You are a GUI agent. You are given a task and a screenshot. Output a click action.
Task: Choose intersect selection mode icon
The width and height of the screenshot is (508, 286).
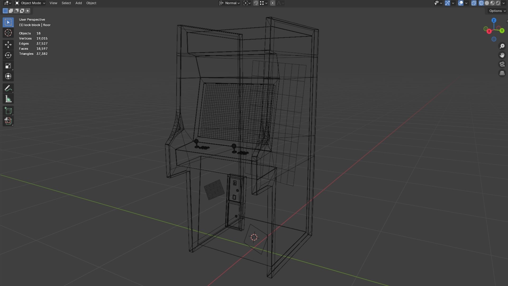point(28,11)
